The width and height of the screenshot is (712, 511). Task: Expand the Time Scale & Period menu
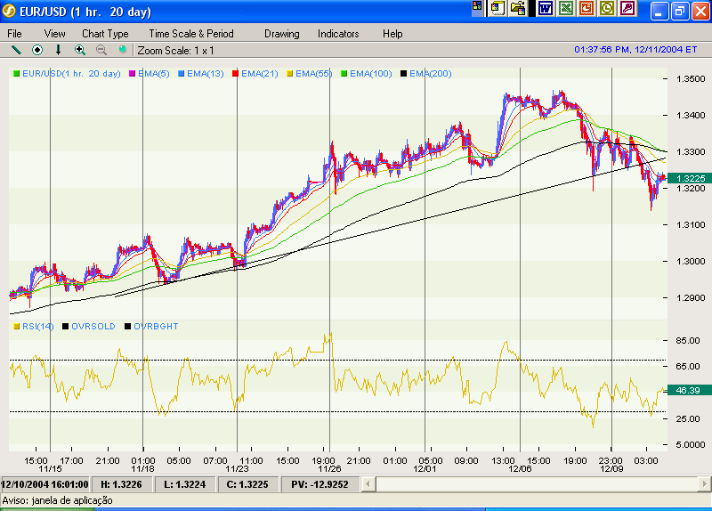pyautogui.click(x=190, y=34)
